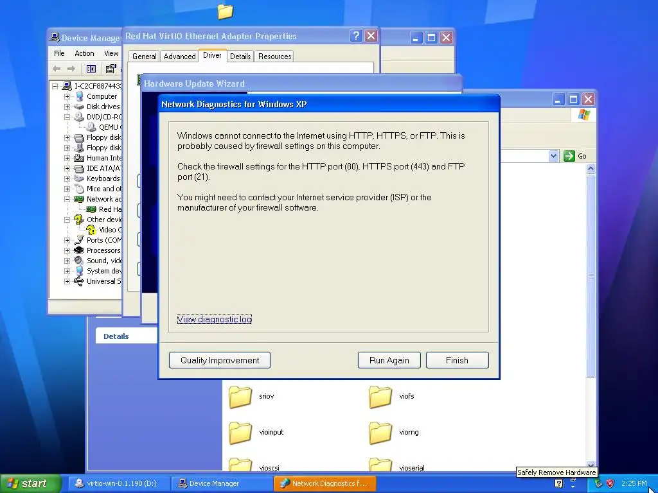658x493 pixels.
Task: Click the Finish button
Action: (457, 360)
